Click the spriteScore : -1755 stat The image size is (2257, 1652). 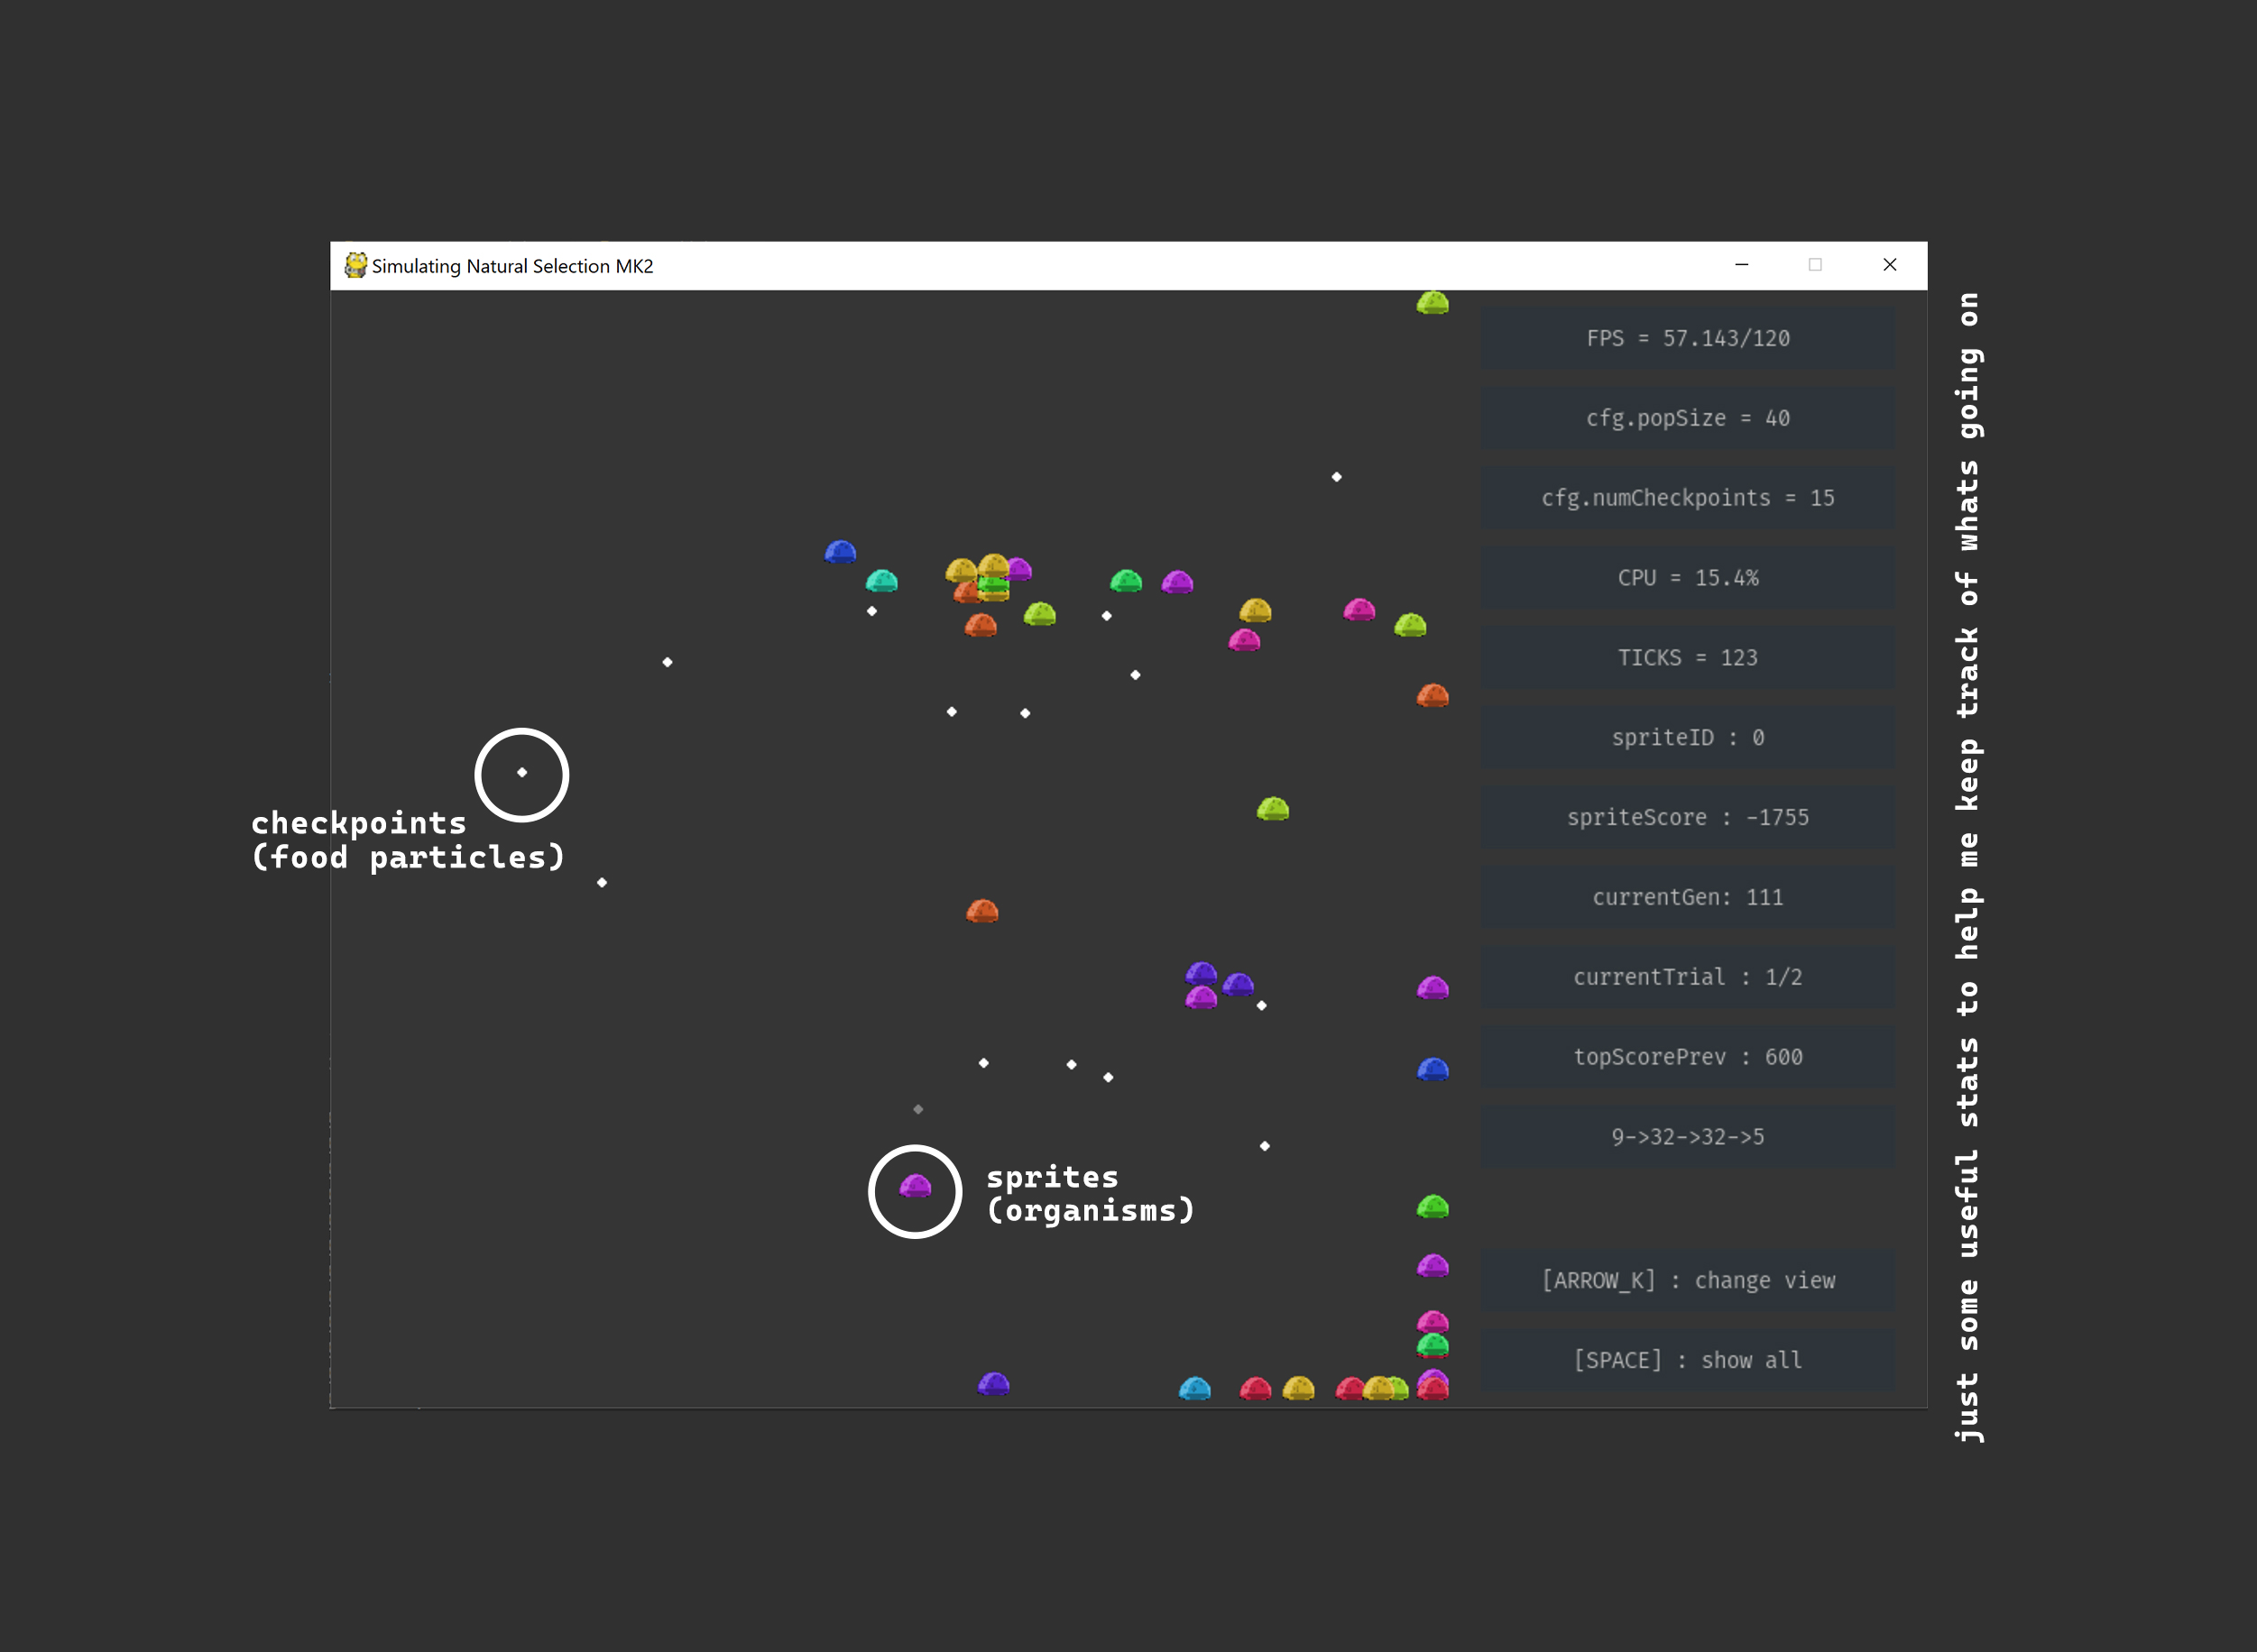[x=1688, y=817]
